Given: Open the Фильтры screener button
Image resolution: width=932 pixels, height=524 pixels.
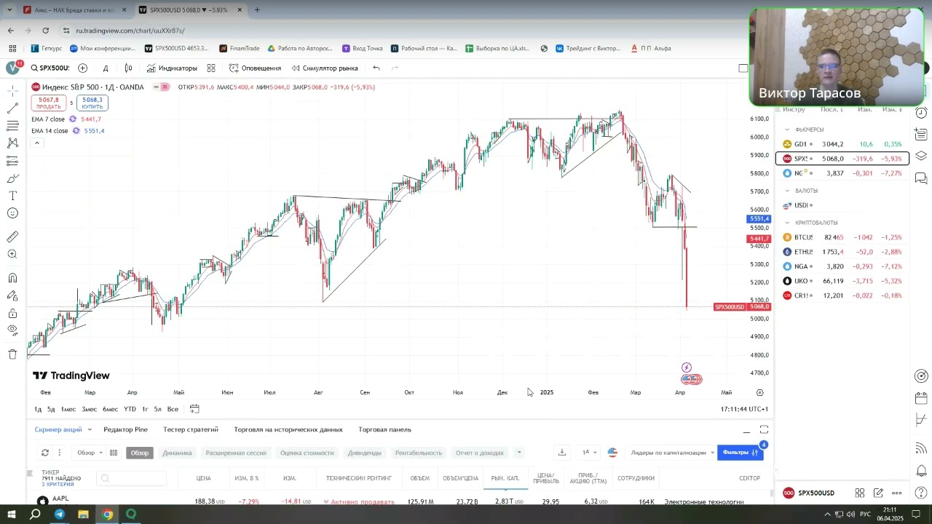Looking at the screenshot, I should click(740, 453).
